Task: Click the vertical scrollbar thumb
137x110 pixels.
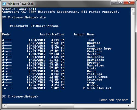Action: pyautogui.click(x=133, y=13)
